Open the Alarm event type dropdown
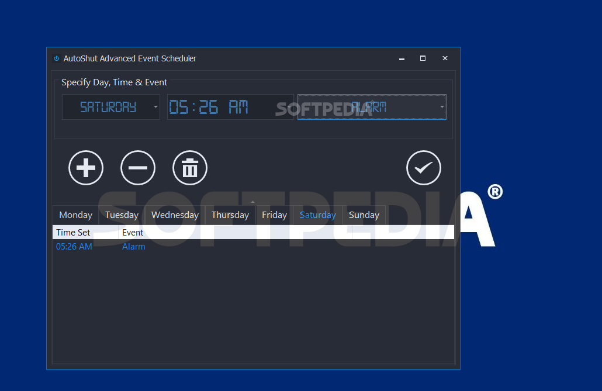The width and height of the screenshot is (602, 391). coord(372,107)
